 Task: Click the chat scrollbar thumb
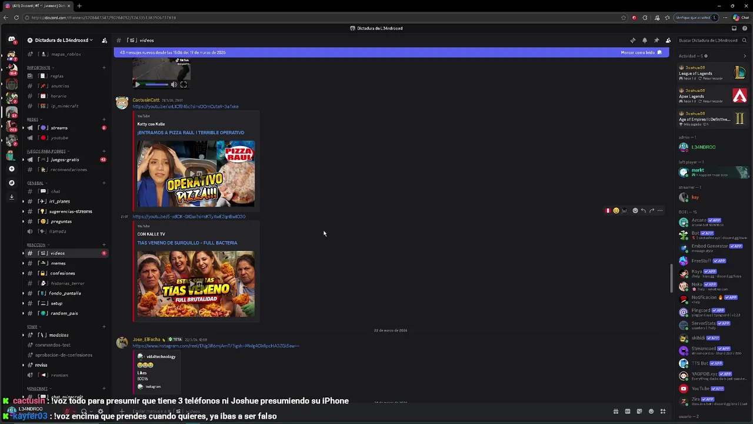click(x=672, y=278)
